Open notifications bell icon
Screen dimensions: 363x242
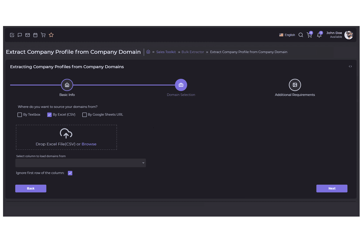(x=319, y=35)
